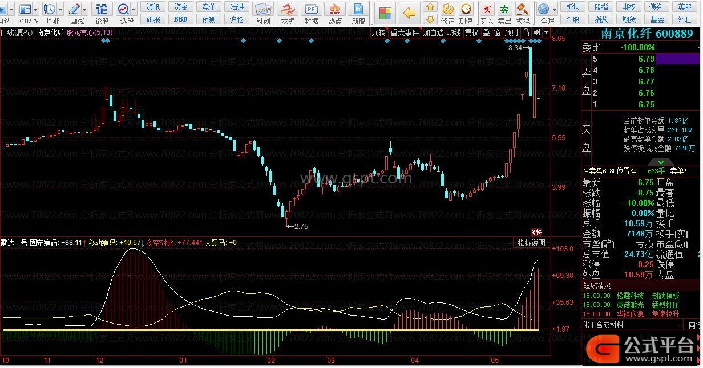Image resolution: width=703 pixels, height=368 pixels.
Task: Click the 沪伦 button
Action: click(x=236, y=19)
